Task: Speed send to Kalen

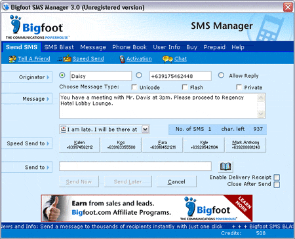Action: tap(79, 145)
